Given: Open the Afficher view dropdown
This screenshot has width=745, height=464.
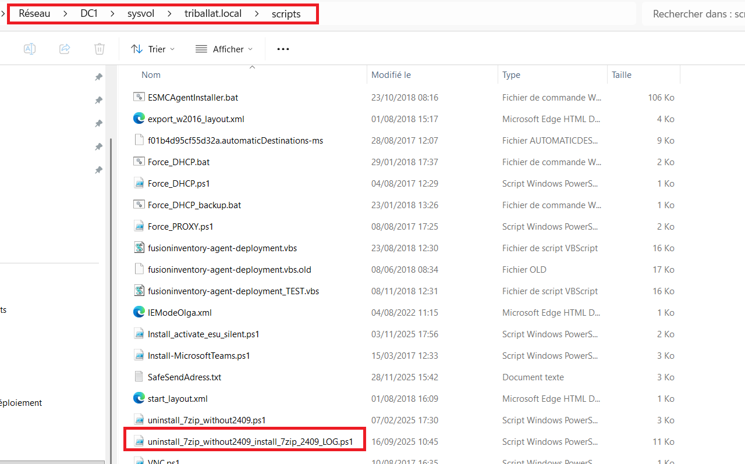Looking at the screenshot, I should pyautogui.click(x=224, y=49).
